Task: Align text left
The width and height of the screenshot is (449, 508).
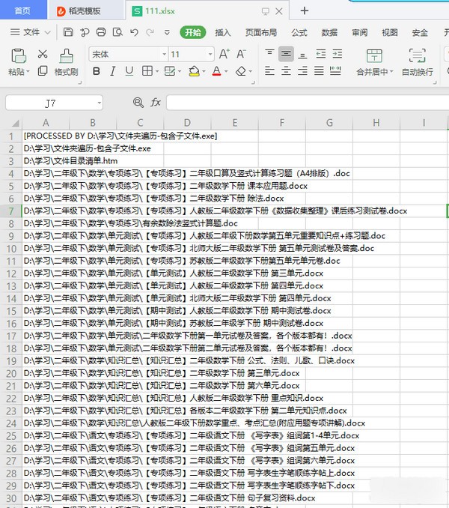Action: coord(269,70)
